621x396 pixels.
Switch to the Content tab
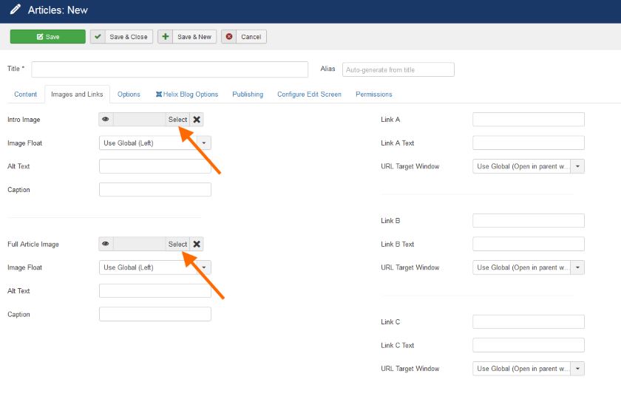[25, 95]
